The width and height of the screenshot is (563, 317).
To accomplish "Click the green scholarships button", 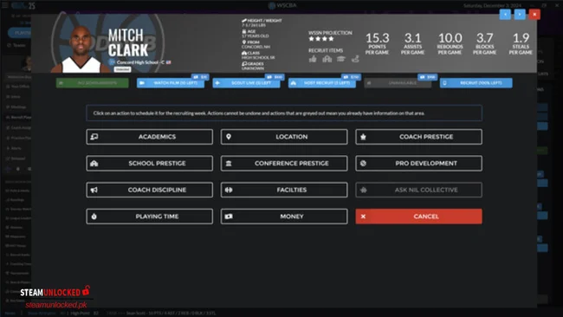I will (93, 83).
